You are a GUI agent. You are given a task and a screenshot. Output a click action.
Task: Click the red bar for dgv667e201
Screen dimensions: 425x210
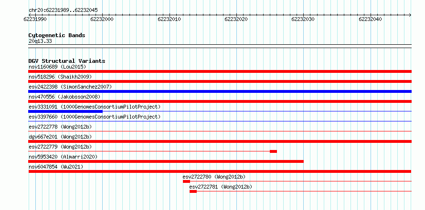point(220,141)
